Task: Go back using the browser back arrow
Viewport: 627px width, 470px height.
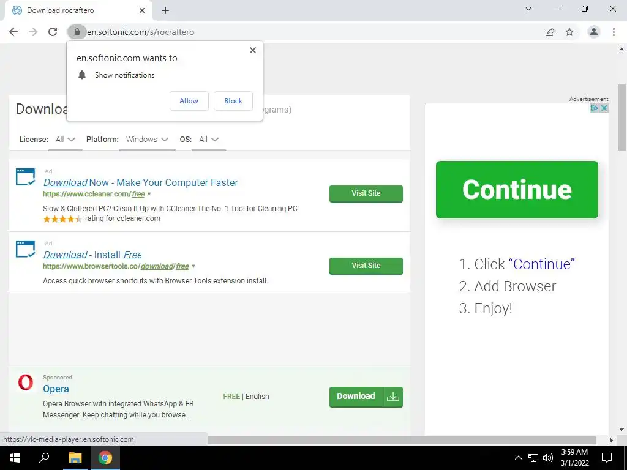Action: coord(13,32)
